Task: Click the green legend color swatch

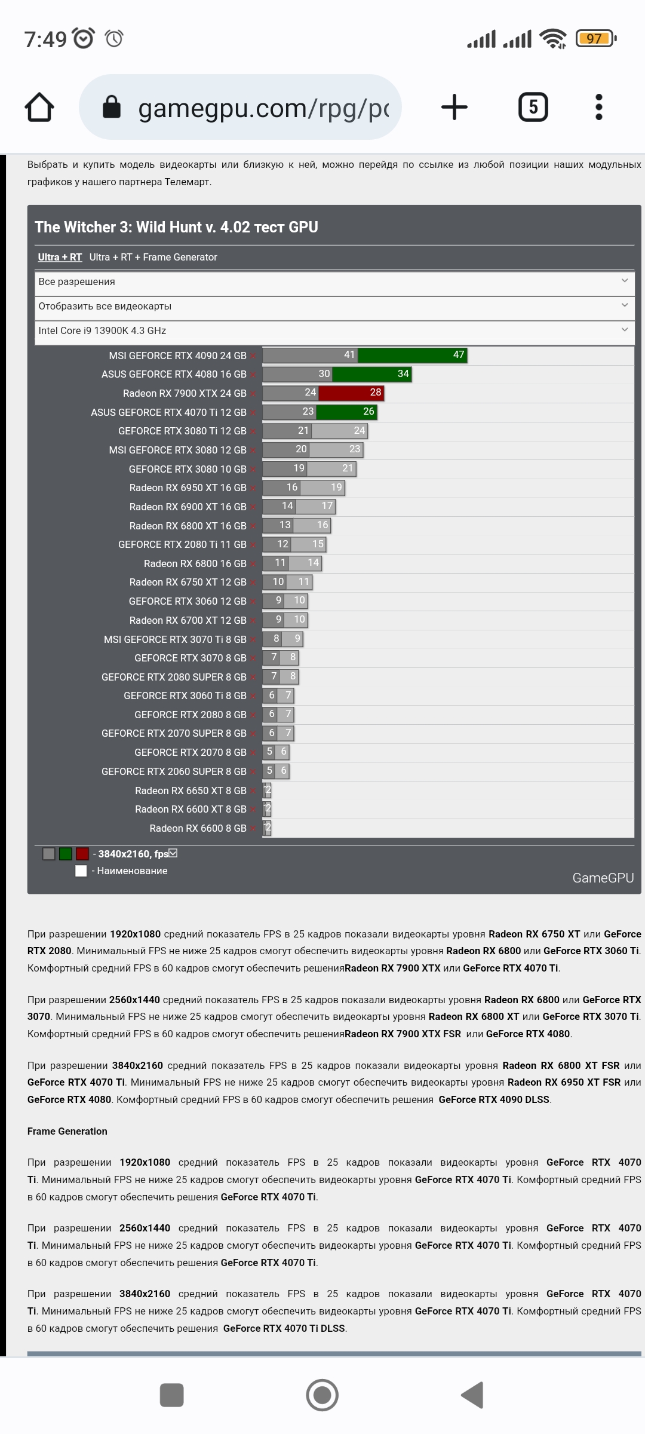Action: (x=66, y=854)
